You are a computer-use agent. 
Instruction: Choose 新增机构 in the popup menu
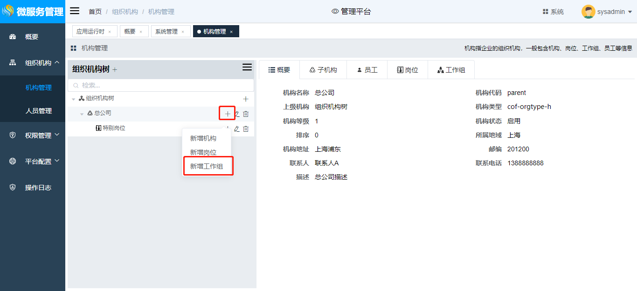(203, 138)
